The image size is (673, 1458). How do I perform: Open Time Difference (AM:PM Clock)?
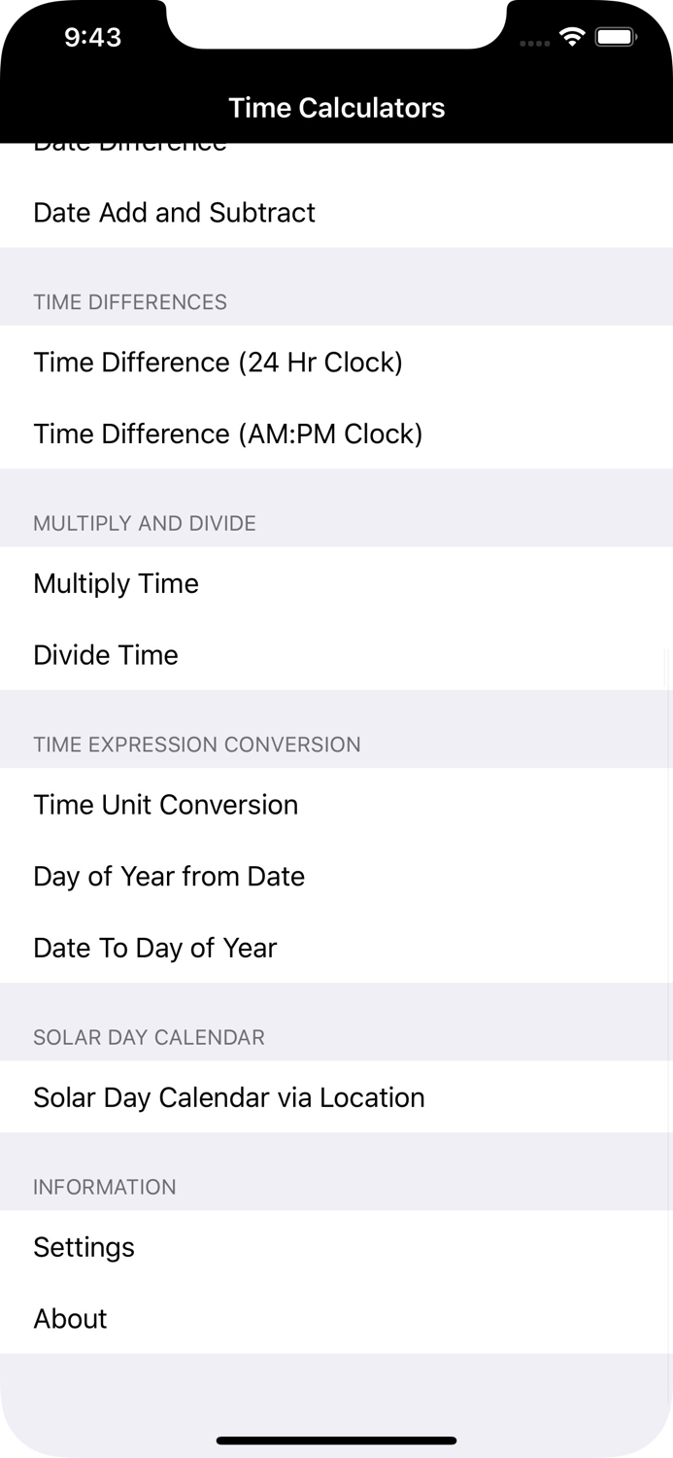pos(227,434)
